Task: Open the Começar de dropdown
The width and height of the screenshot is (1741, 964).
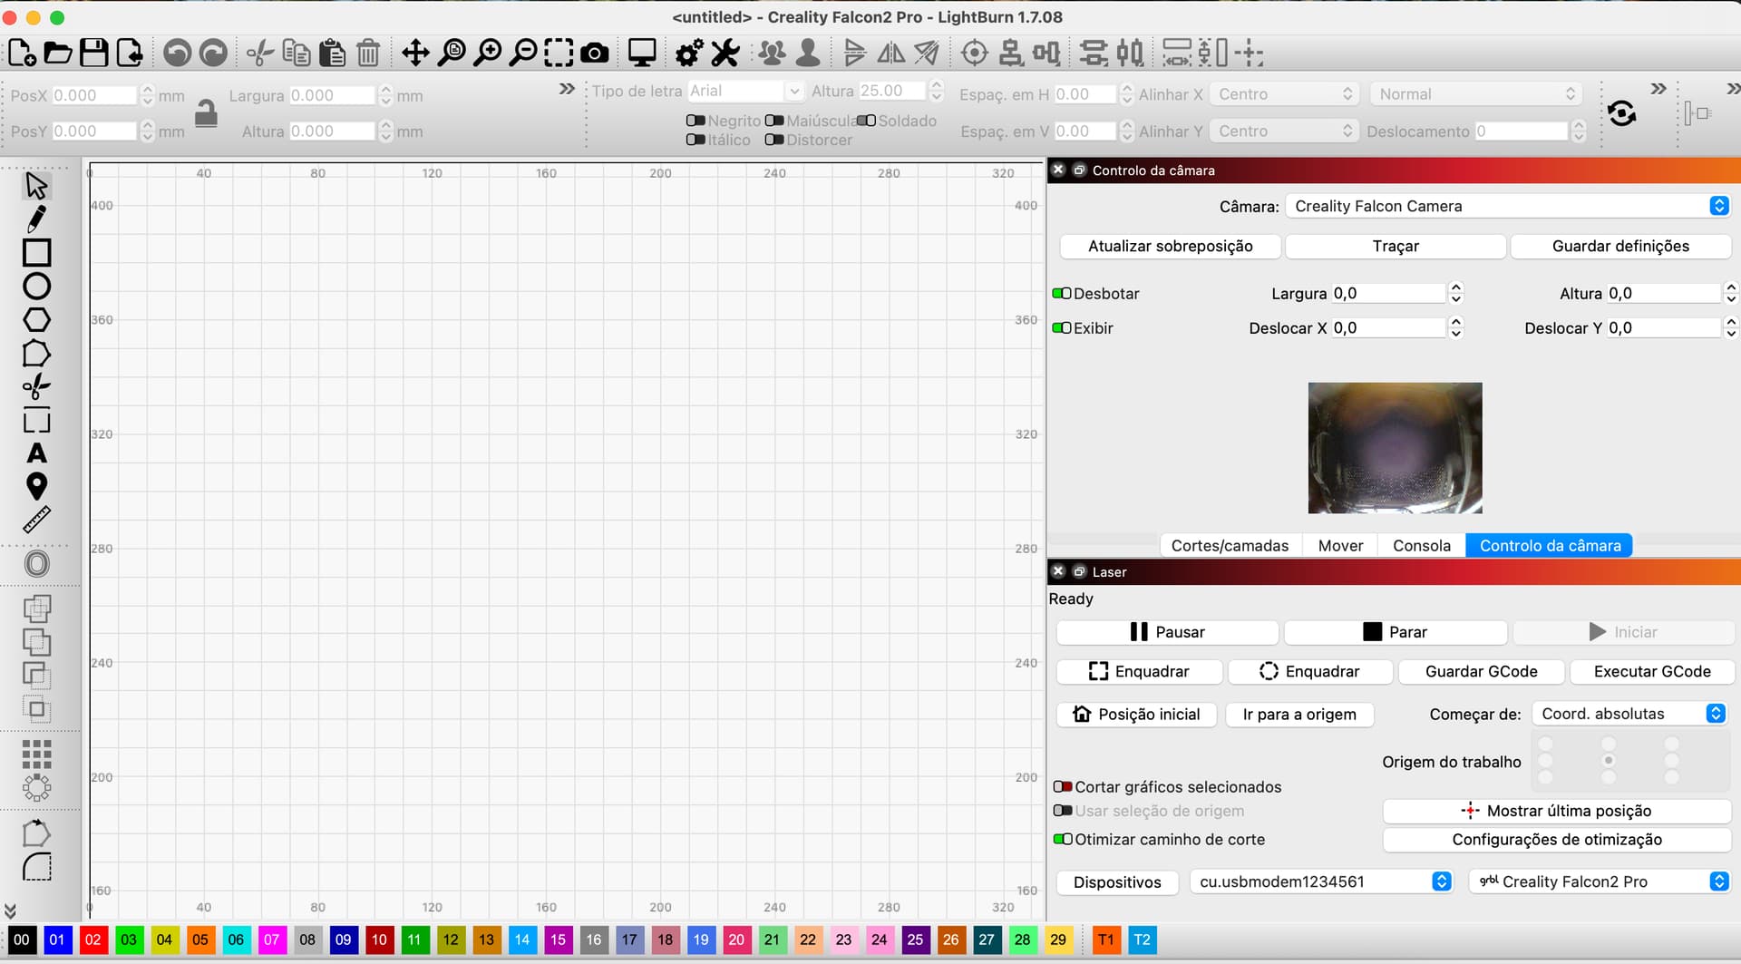Action: point(1629,714)
